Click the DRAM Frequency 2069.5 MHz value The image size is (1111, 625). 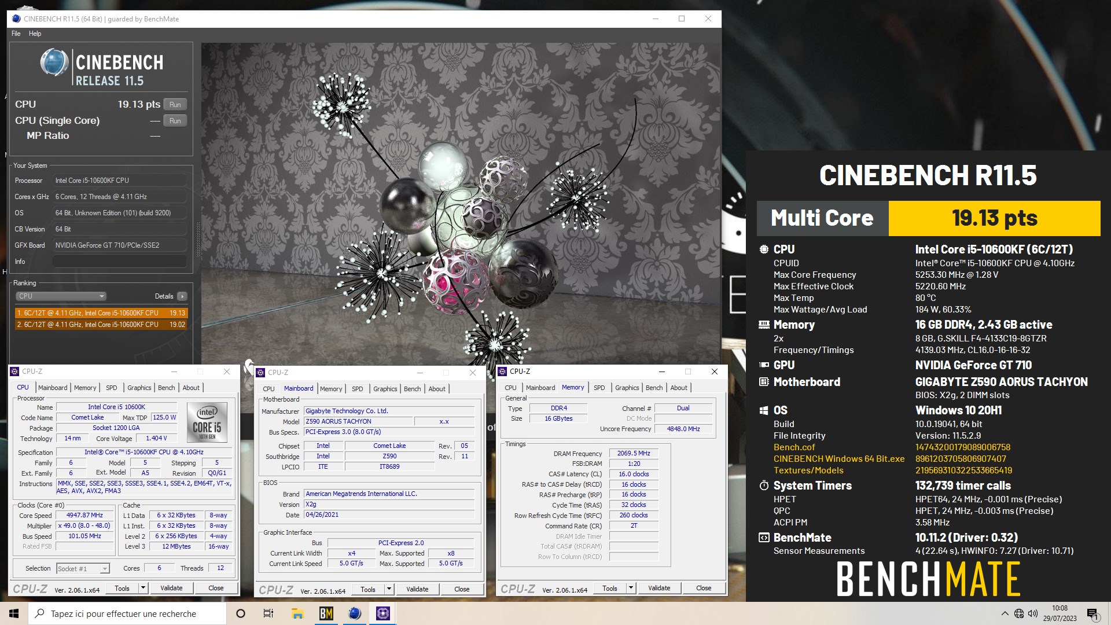point(634,453)
